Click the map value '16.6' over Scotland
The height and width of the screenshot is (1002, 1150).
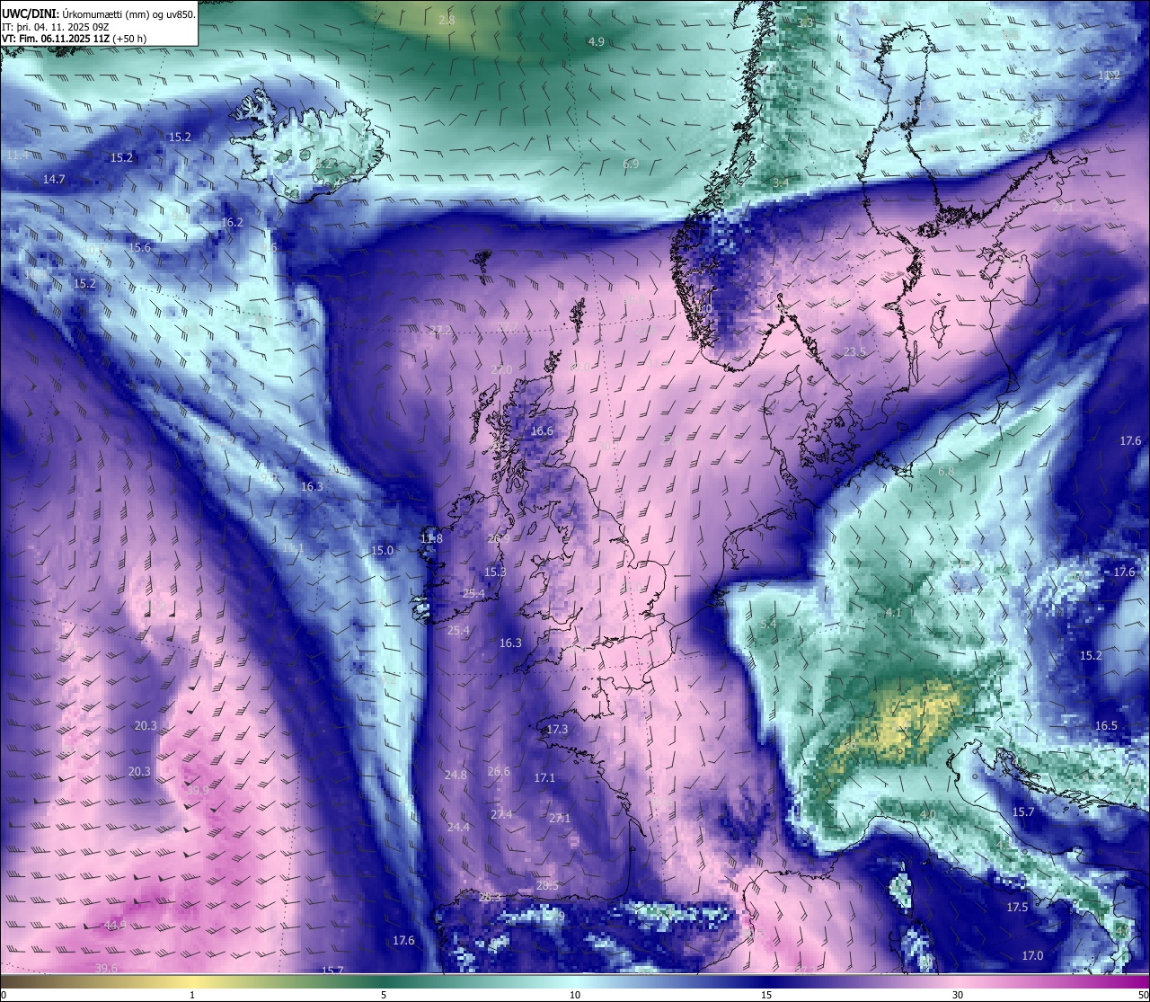pyautogui.click(x=542, y=431)
